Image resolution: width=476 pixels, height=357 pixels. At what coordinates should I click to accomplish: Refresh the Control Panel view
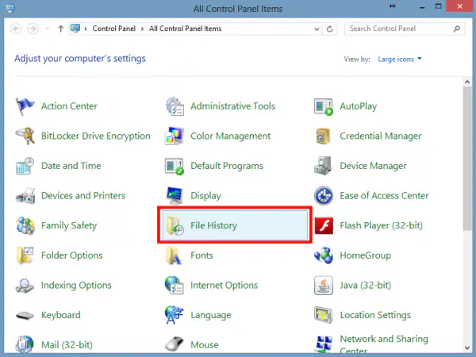pyautogui.click(x=330, y=29)
